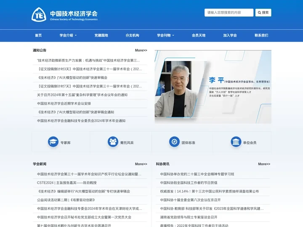
Task: Open news 秘书处党支部成立大会
Action: (84, 217)
